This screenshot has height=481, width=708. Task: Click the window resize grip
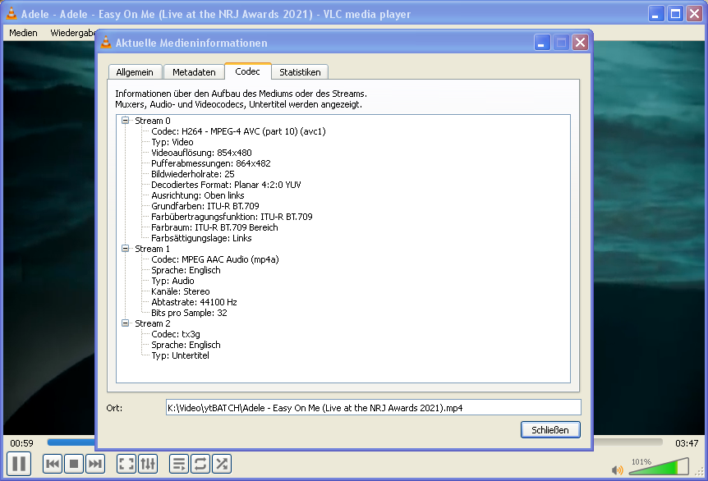coord(701,472)
